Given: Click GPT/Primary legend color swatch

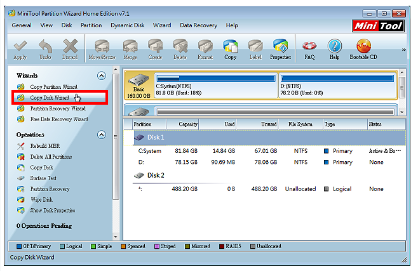Looking at the screenshot, I should (x=19, y=246).
